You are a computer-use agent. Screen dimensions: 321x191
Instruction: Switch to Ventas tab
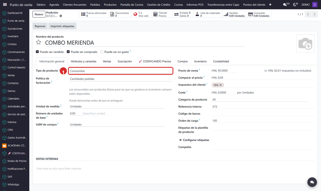point(107,61)
